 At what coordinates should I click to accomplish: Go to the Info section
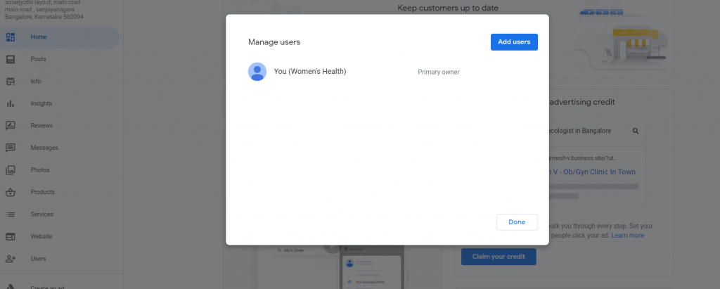click(x=60, y=82)
